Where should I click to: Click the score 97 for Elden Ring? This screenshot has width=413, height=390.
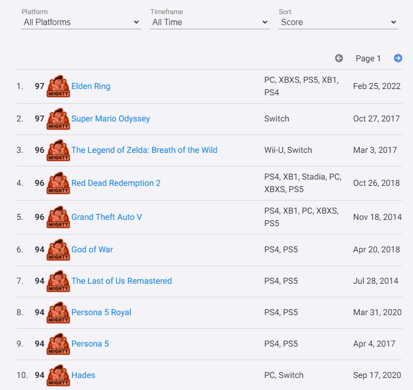click(x=40, y=86)
